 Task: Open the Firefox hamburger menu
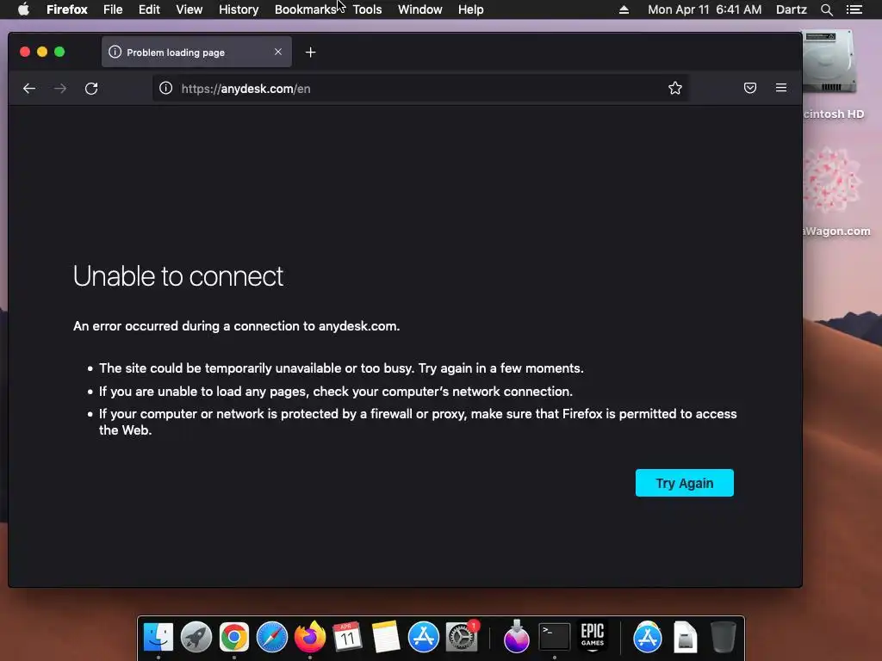781,89
